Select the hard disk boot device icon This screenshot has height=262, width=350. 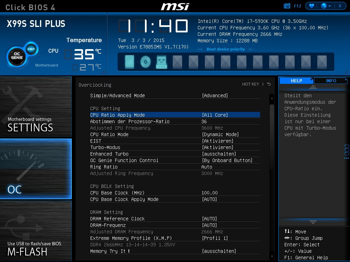[x=130, y=62]
